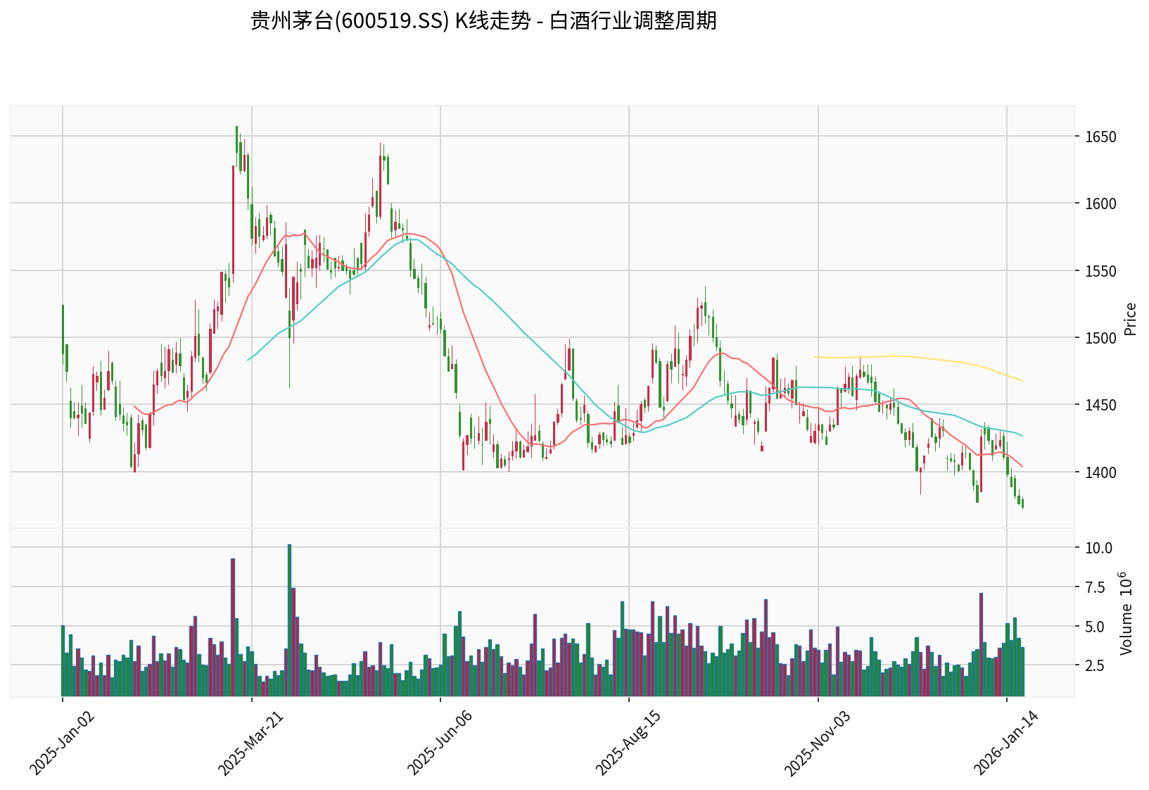
Task: Click the 1400 price tick label
Action: click(x=1100, y=472)
